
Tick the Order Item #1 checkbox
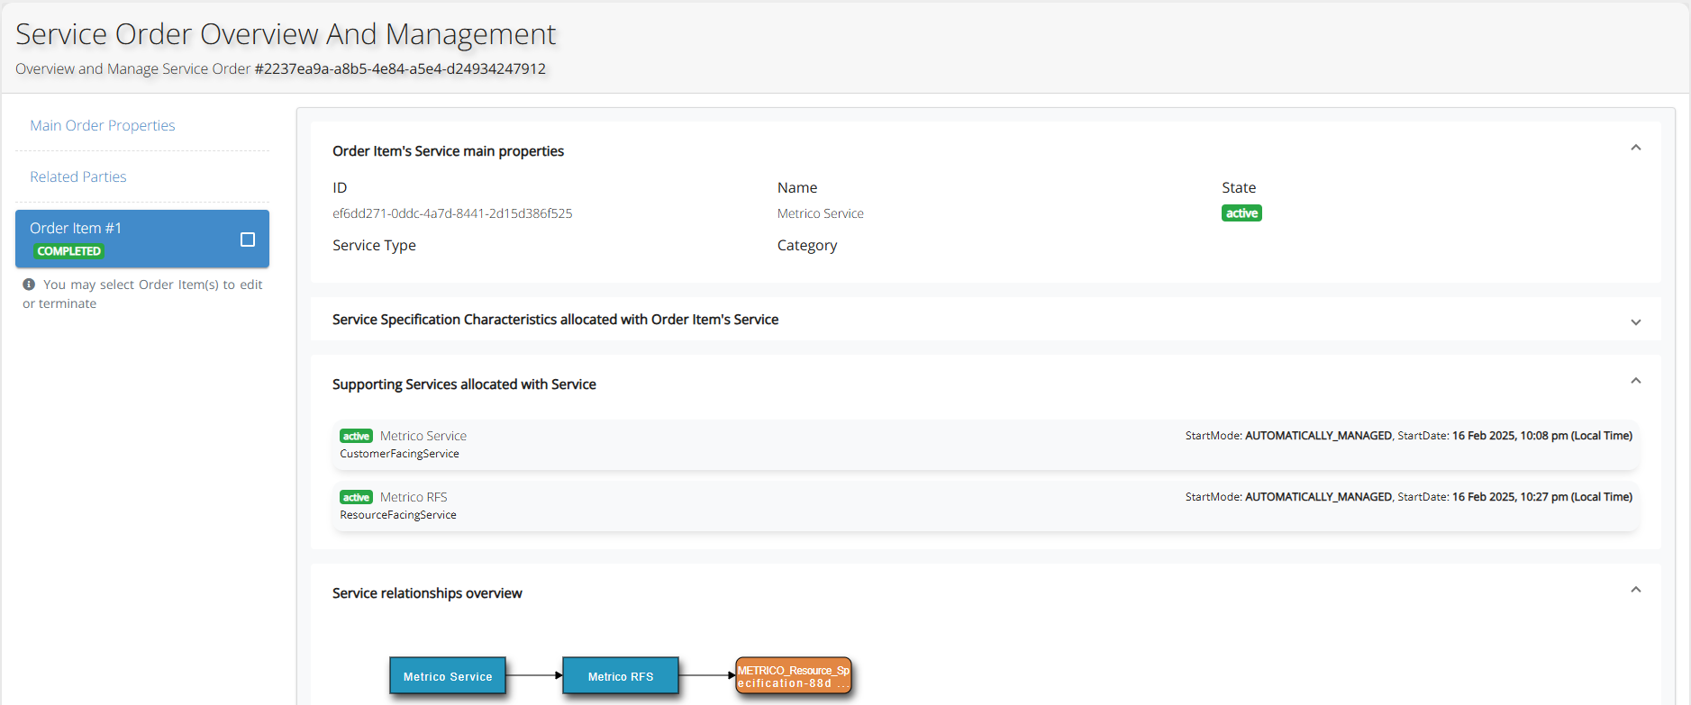(248, 240)
